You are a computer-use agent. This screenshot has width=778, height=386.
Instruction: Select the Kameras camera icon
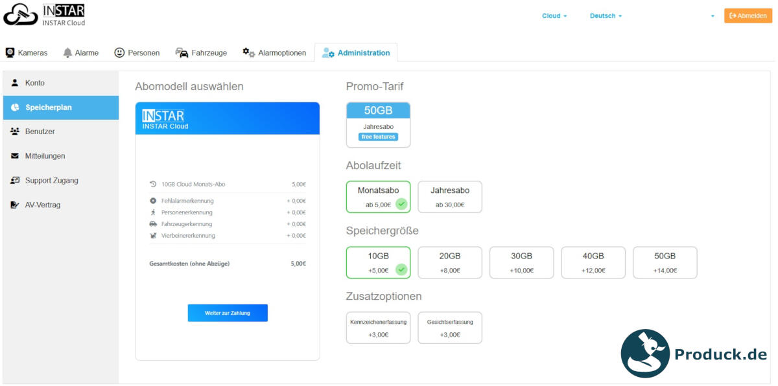(x=9, y=52)
